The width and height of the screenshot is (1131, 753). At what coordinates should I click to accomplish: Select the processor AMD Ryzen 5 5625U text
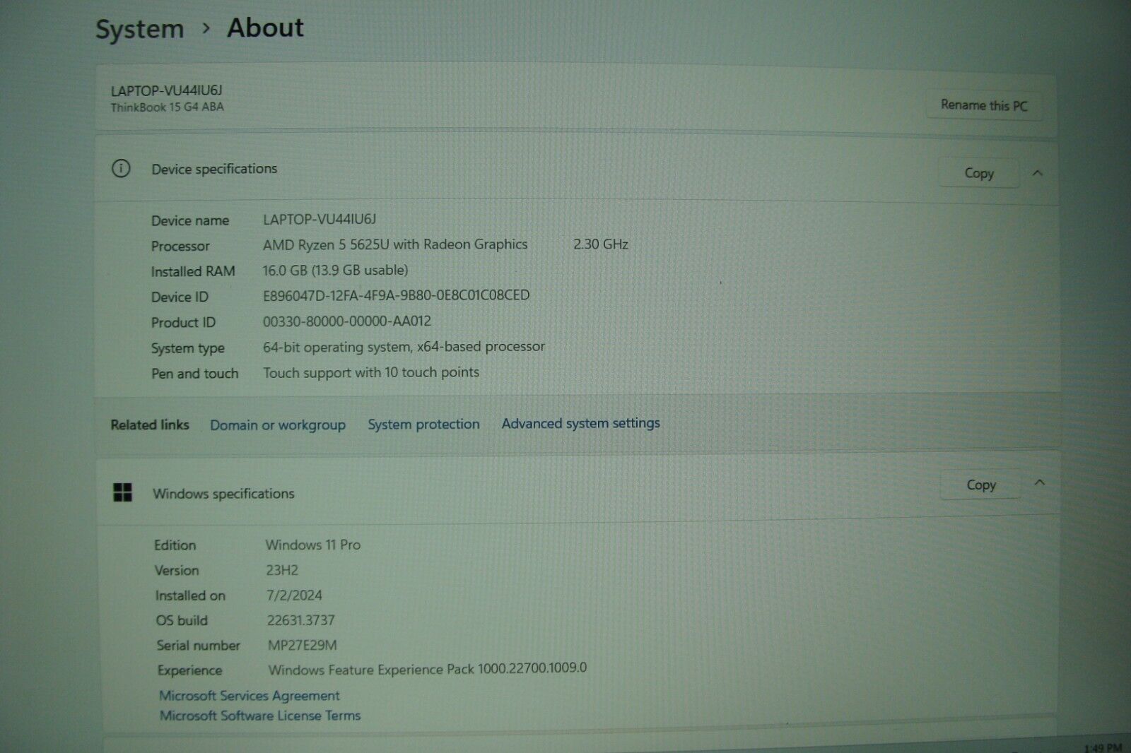coord(395,244)
